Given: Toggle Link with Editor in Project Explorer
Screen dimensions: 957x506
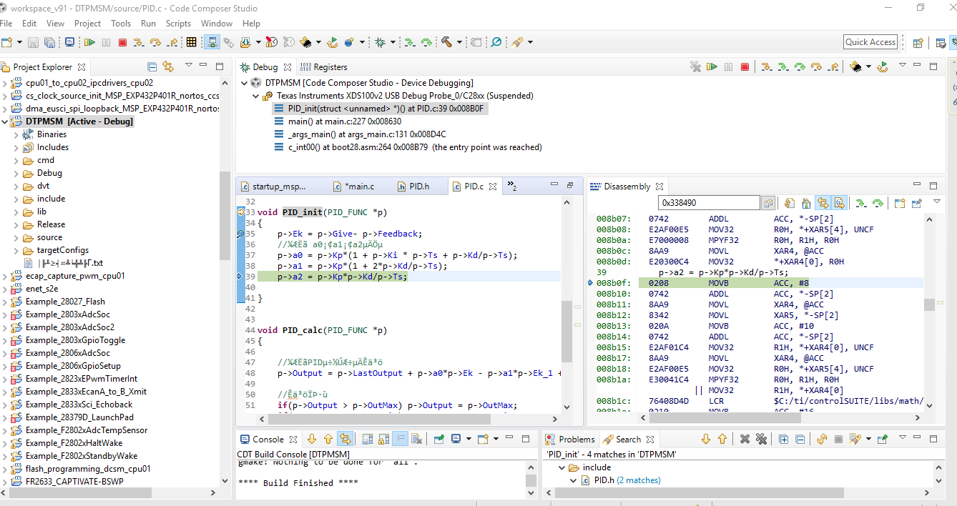Looking at the screenshot, I should click(168, 67).
